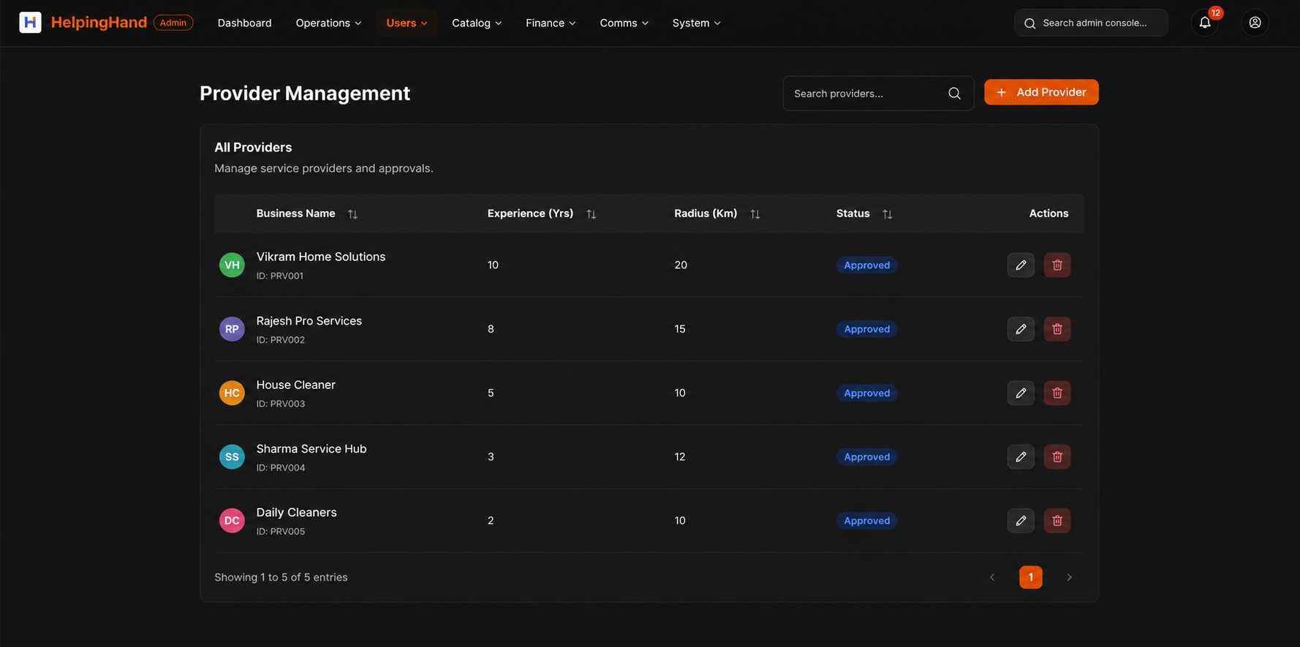The image size is (1300, 647).
Task: Delete Rajesh Pro Services provider
Action: [x=1057, y=329]
